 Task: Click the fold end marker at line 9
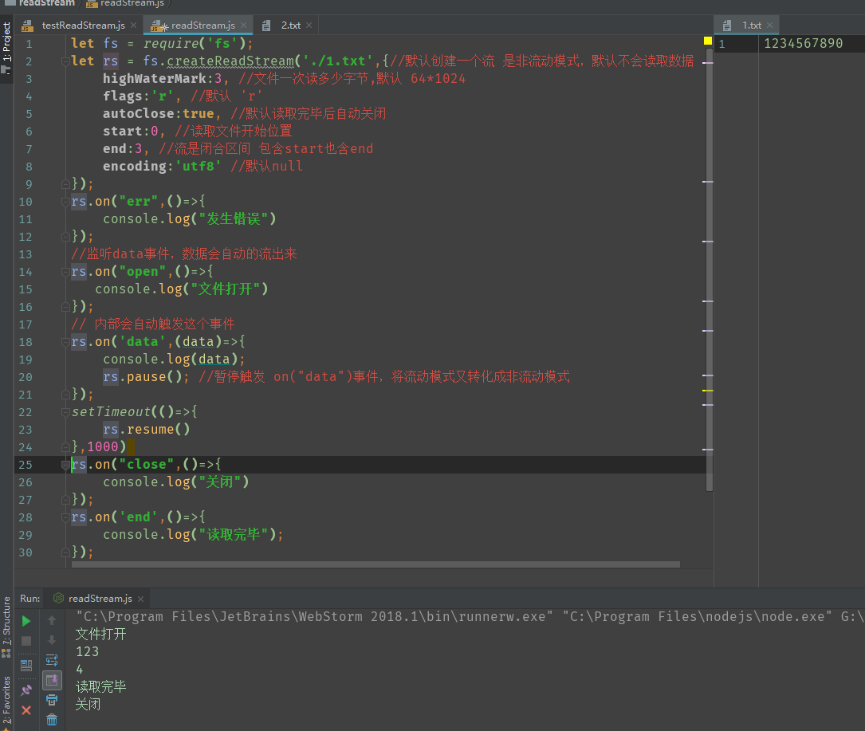coord(65,183)
